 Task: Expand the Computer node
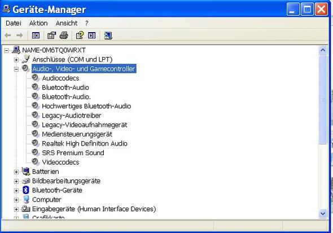pyautogui.click(x=16, y=200)
